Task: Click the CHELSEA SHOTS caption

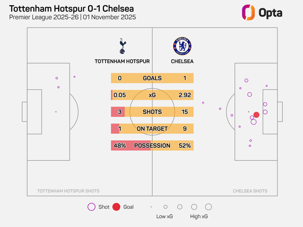Action: [x=250, y=191]
